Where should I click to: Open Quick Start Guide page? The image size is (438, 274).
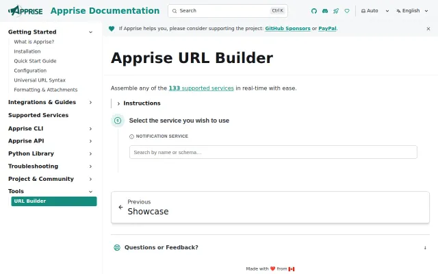click(x=35, y=61)
